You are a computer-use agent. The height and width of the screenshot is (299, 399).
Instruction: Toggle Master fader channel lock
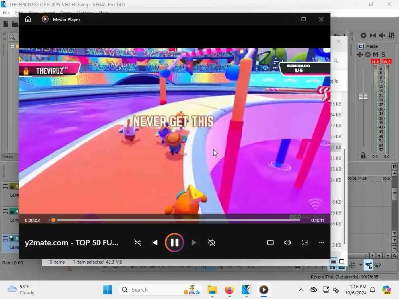click(363, 156)
